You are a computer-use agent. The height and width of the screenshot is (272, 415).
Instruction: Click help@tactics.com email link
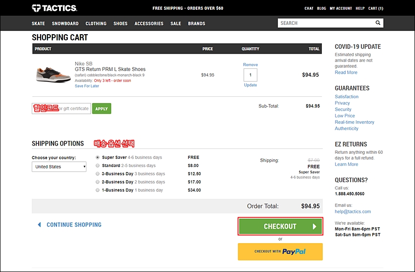pyautogui.click(x=353, y=211)
